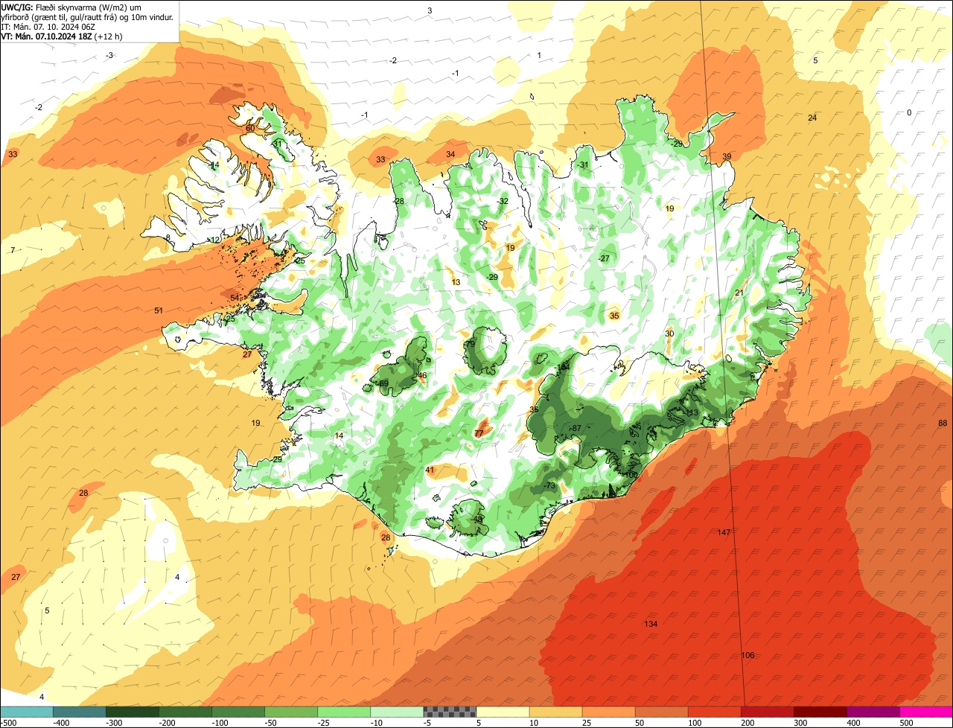Image resolution: width=953 pixels, height=728 pixels.
Task: Click the value '-32' in north Iceland
Action: [x=503, y=201]
